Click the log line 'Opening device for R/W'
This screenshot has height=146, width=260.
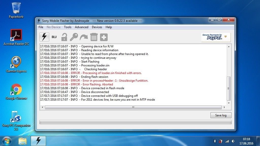click(77, 46)
